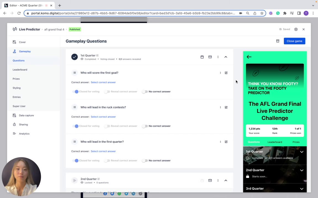Edit question 'Who will lead in the ruck contests?'
This screenshot has width=318, height=198.
tap(226, 107)
